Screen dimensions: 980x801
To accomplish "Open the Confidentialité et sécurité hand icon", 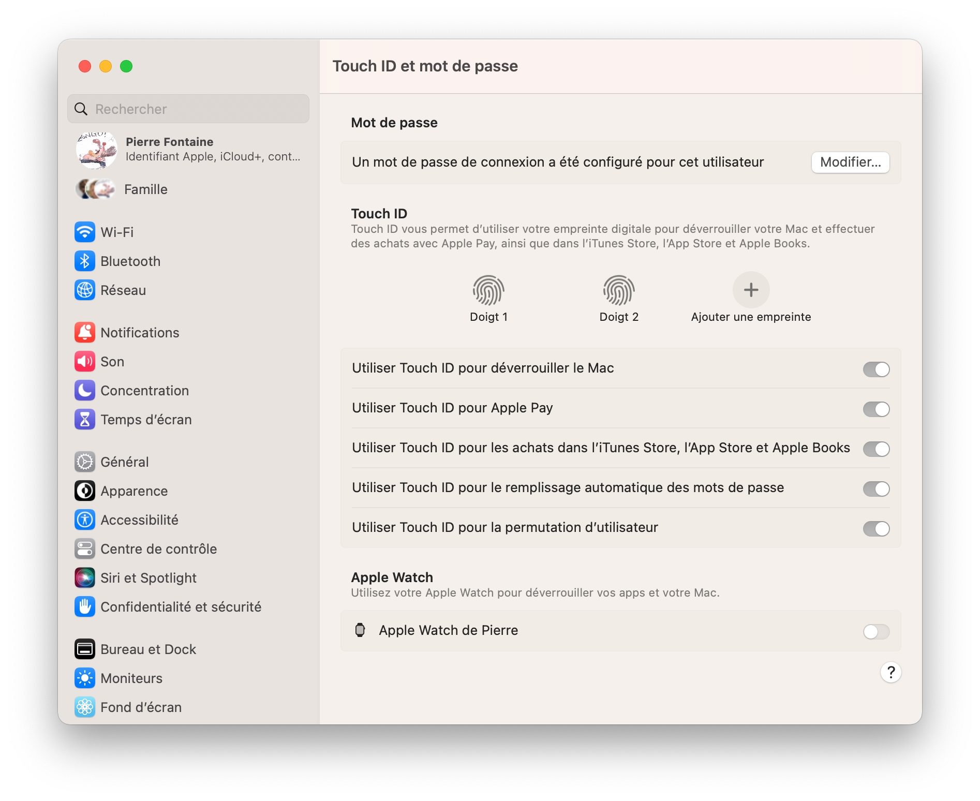I will pyautogui.click(x=85, y=606).
